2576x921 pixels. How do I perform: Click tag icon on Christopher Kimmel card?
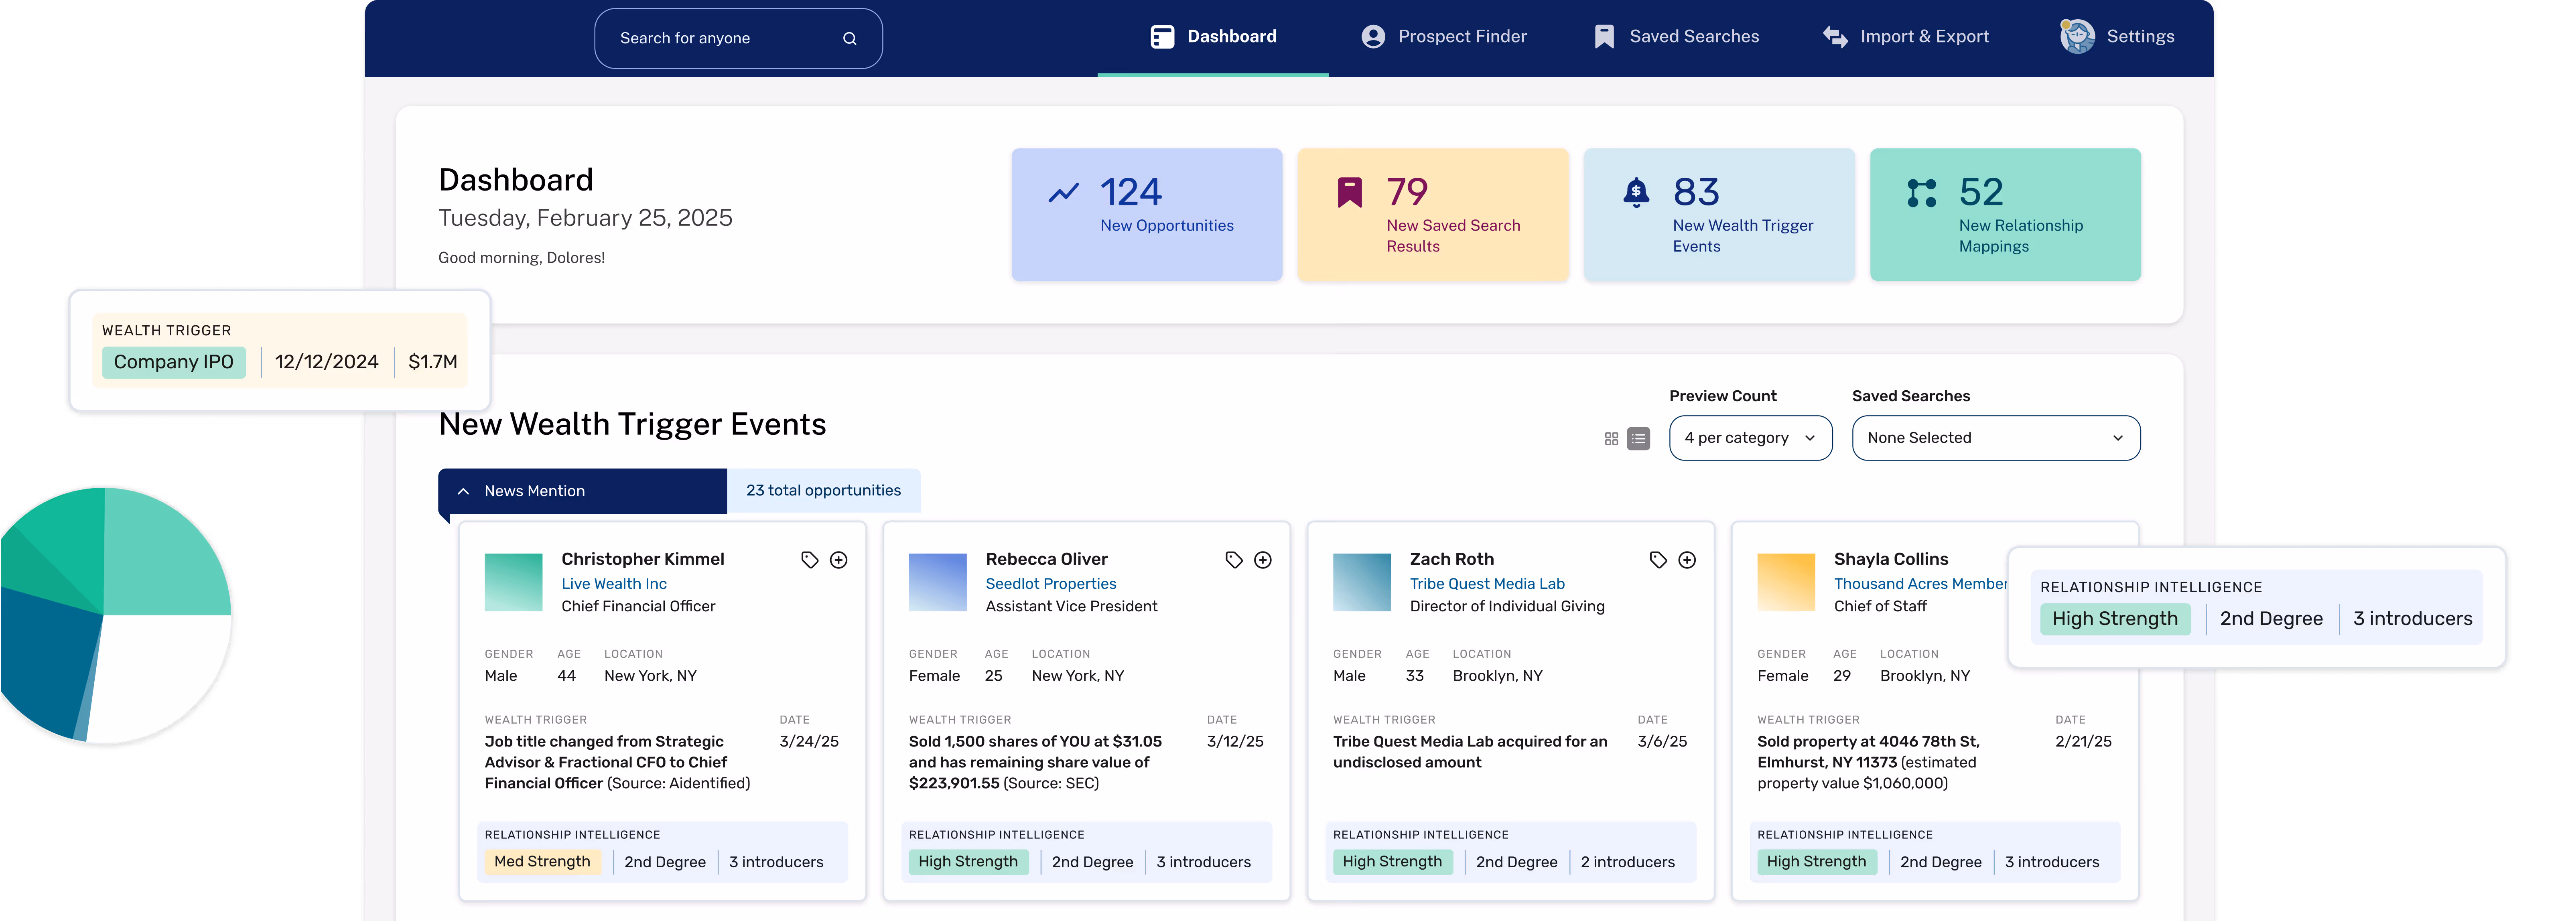tap(809, 560)
